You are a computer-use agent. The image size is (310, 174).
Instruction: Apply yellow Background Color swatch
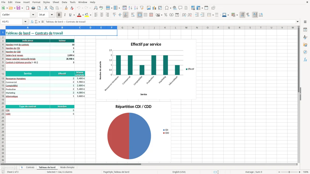[87, 15]
